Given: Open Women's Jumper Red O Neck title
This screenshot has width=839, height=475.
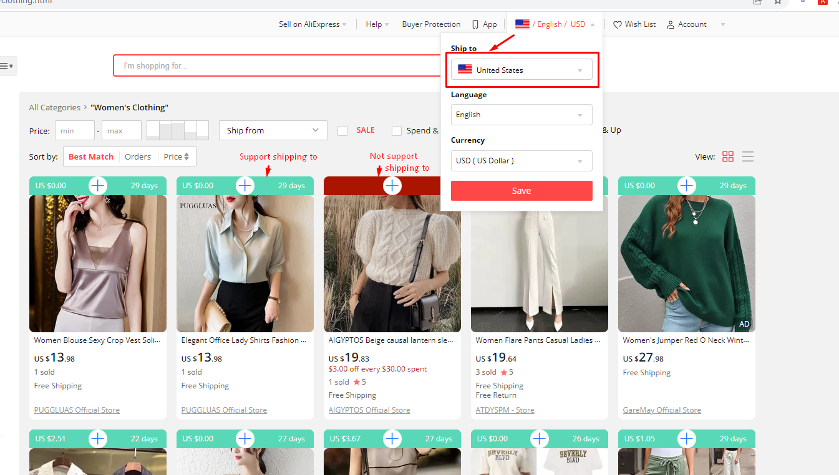Looking at the screenshot, I should (686, 340).
